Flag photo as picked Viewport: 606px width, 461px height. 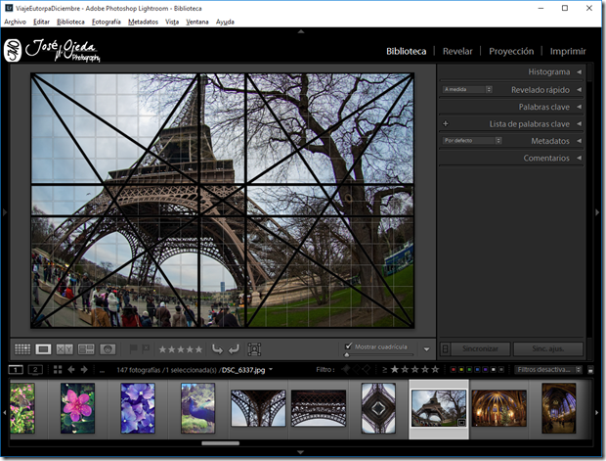click(133, 349)
